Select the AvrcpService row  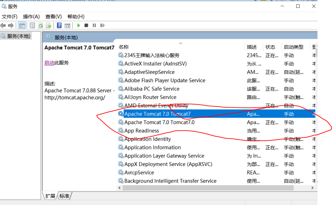pos(216,173)
